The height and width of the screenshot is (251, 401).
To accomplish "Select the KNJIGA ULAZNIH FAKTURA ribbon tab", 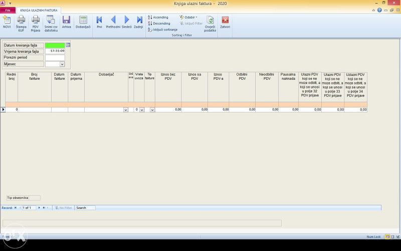I will [x=39, y=10].
